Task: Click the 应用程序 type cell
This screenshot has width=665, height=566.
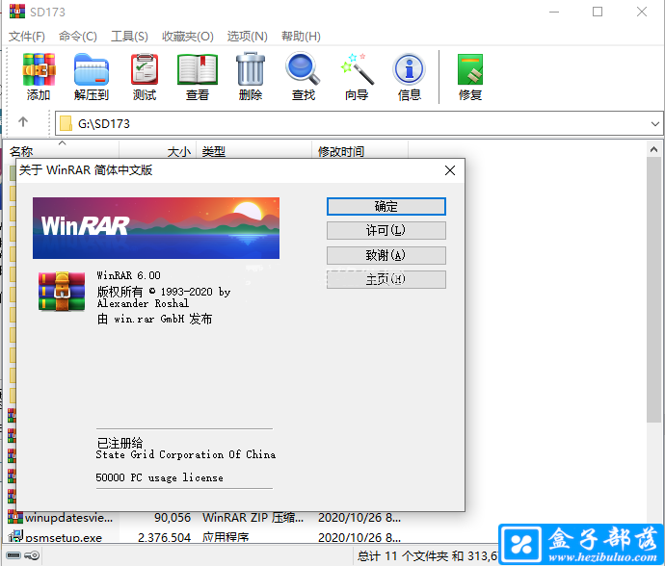Action: point(226,537)
